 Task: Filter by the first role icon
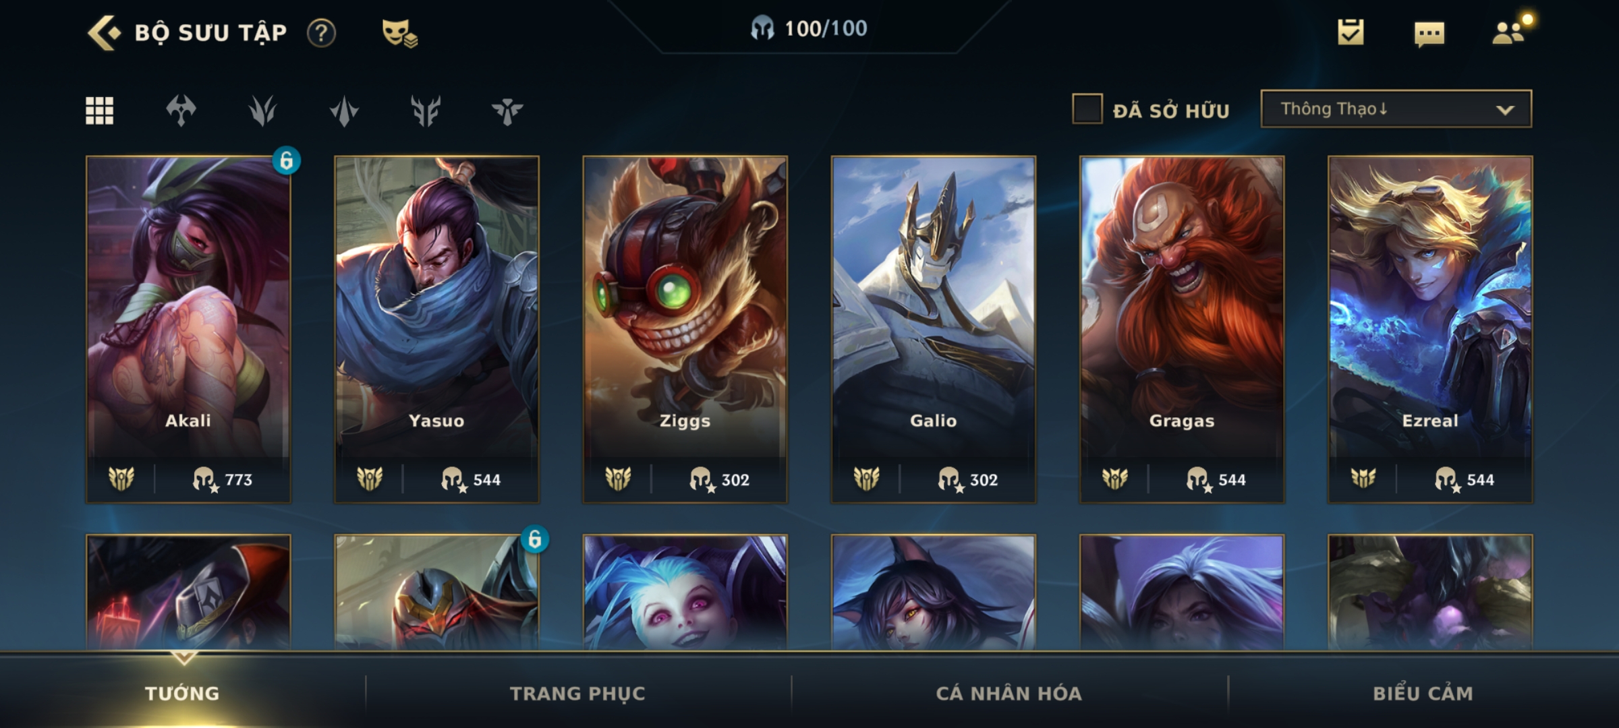pos(181,111)
